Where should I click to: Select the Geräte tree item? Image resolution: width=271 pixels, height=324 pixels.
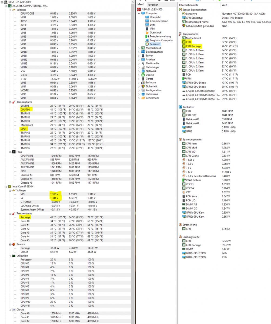point(149,79)
